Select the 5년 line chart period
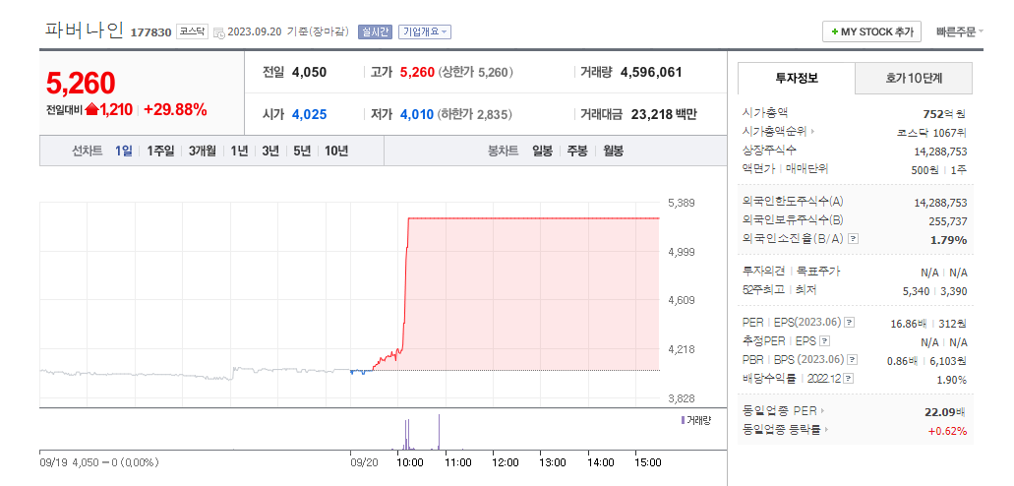Viewport: 1014px width, 486px height. coord(302,151)
